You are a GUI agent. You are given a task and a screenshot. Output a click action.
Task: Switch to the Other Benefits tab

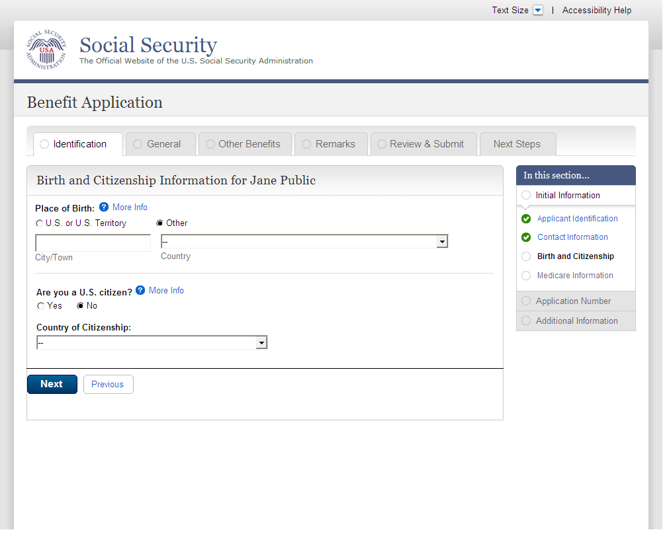pyautogui.click(x=244, y=144)
